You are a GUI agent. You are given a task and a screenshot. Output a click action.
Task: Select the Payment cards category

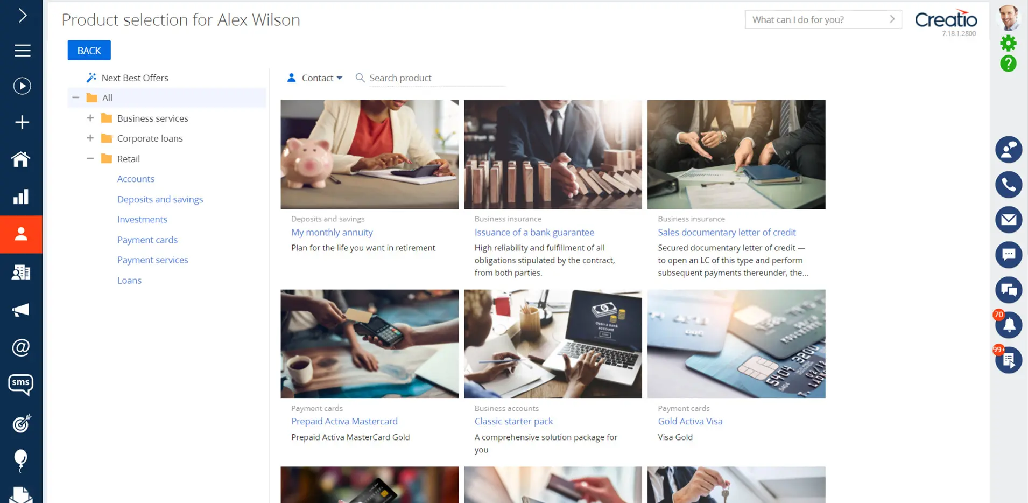[x=147, y=240]
